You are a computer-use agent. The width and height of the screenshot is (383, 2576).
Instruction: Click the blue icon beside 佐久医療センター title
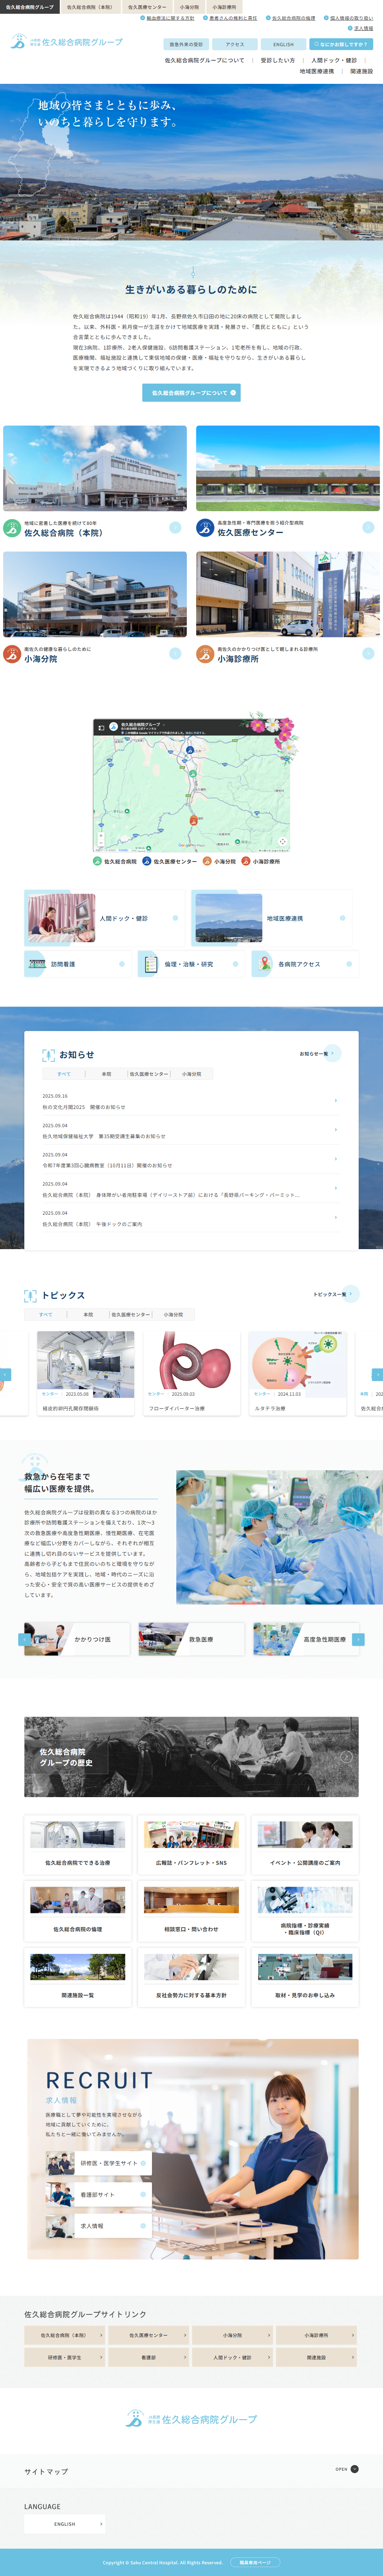205,528
